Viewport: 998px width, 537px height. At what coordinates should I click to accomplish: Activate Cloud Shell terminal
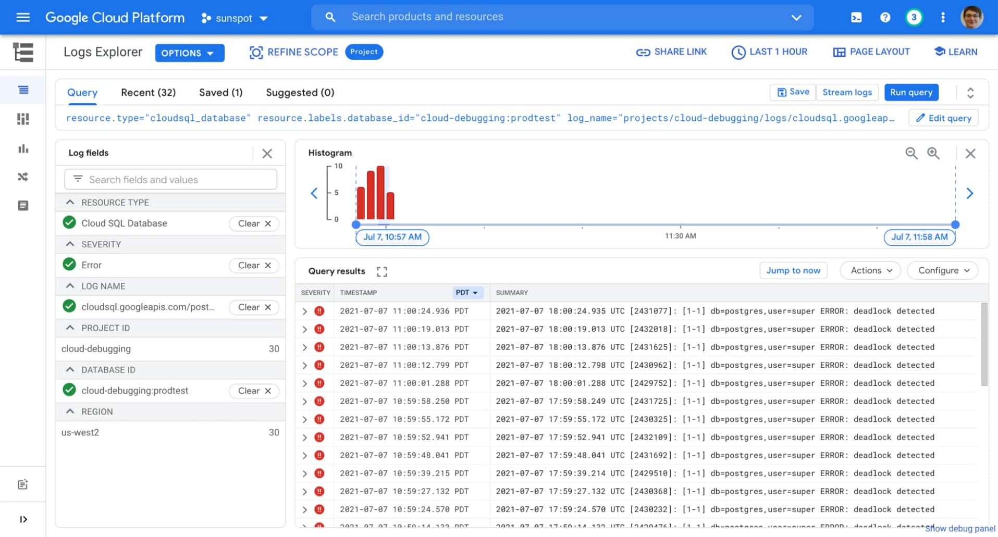(856, 17)
